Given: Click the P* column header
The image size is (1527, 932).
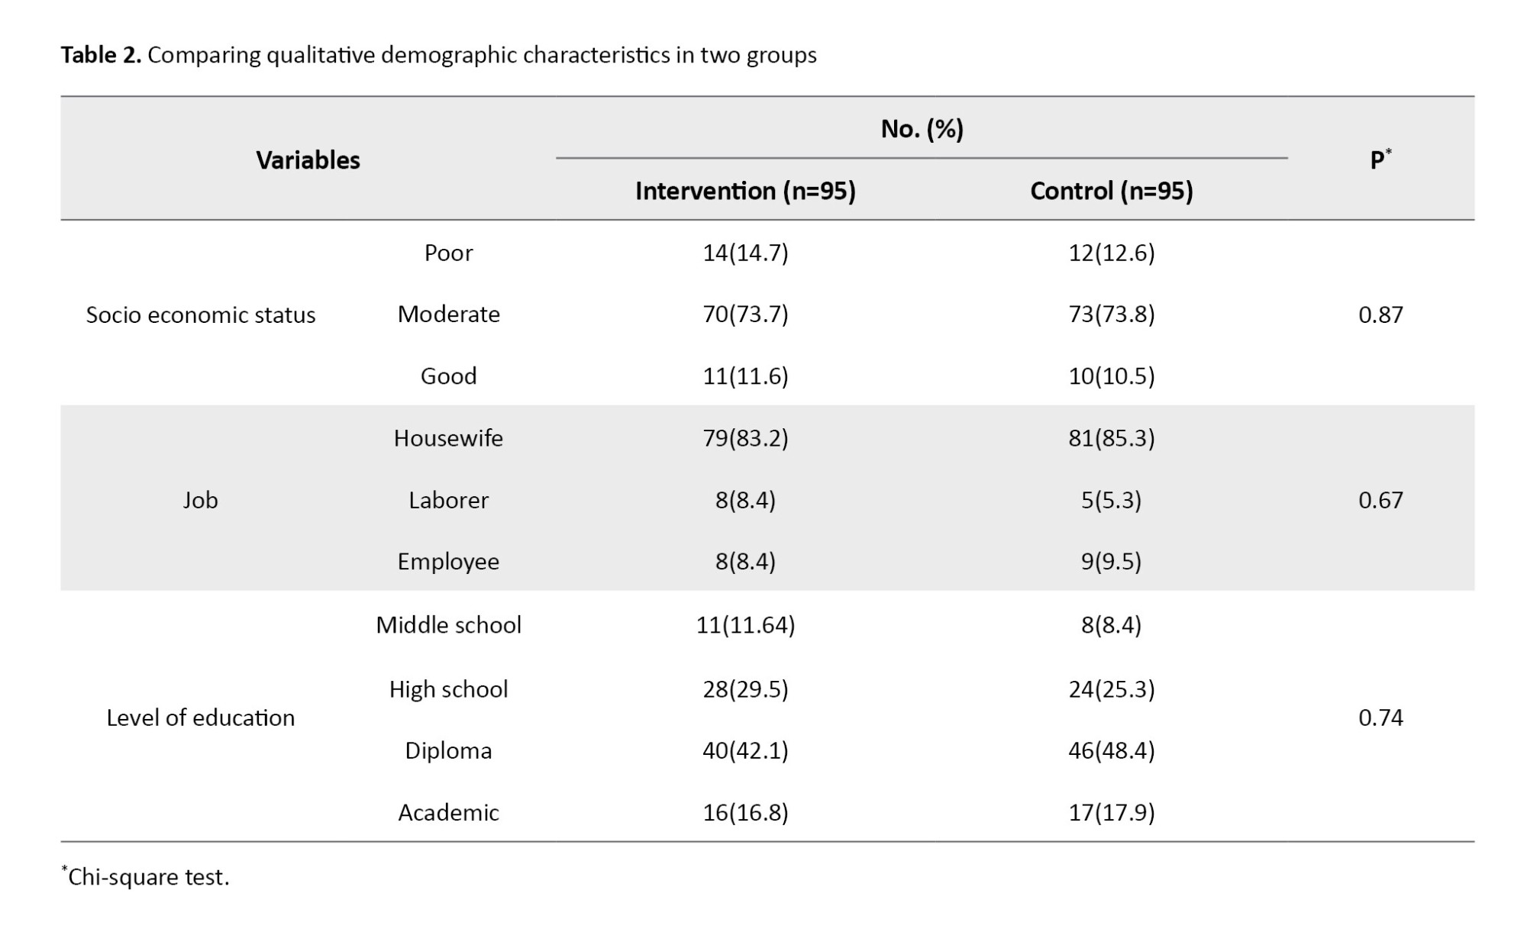Looking at the screenshot, I should pyautogui.click(x=1380, y=160).
